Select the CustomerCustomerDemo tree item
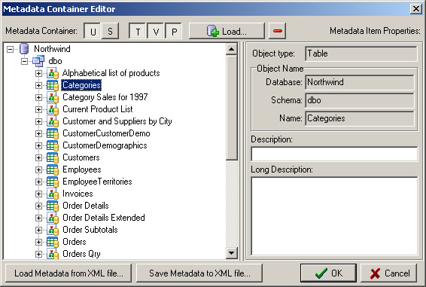The image size is (426, 287). pos(106,133)
